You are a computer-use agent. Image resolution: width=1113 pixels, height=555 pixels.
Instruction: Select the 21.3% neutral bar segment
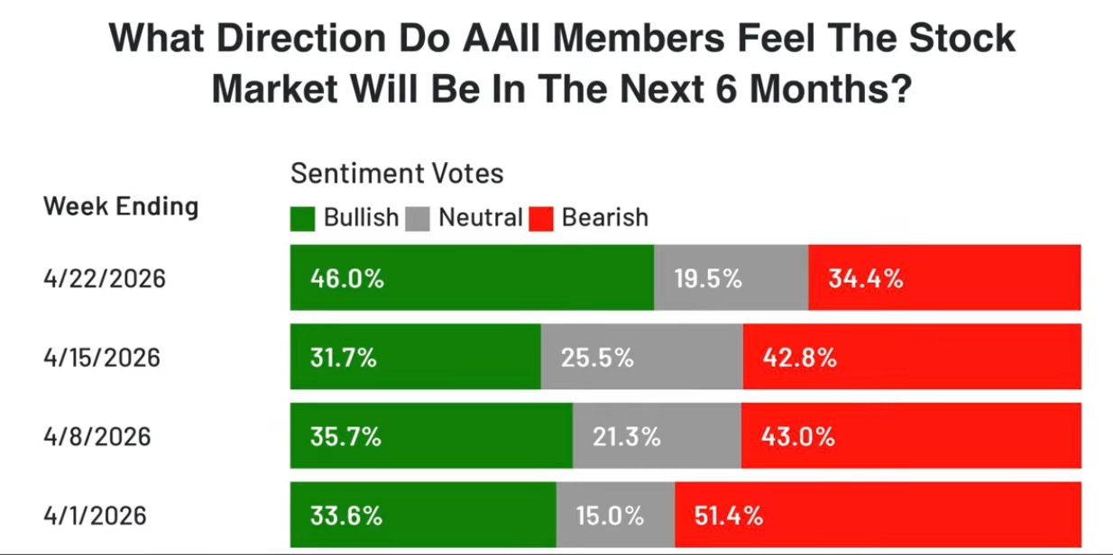click(x=657, y=436)
